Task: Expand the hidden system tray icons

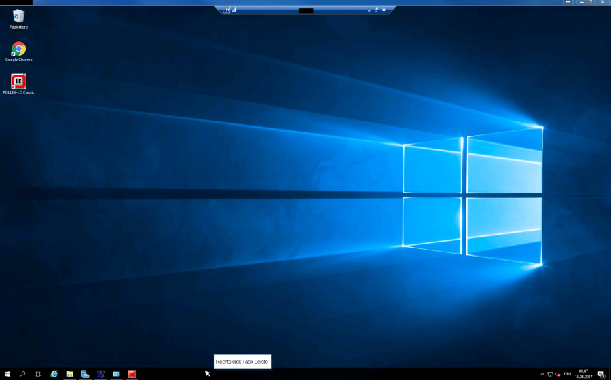Action: pos(542,374)
